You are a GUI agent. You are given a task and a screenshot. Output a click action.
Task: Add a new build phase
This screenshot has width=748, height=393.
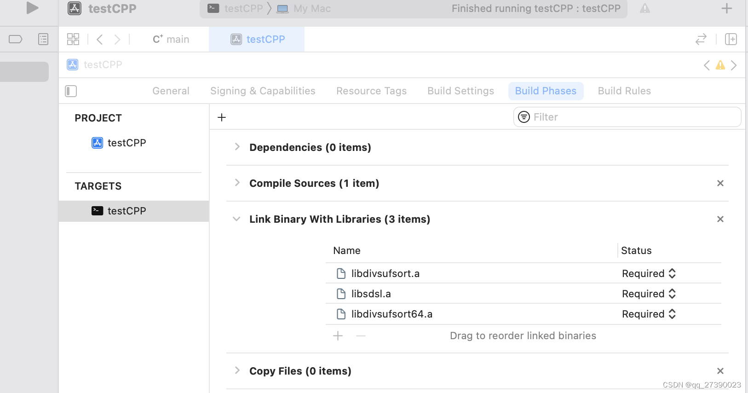(222, 117)
